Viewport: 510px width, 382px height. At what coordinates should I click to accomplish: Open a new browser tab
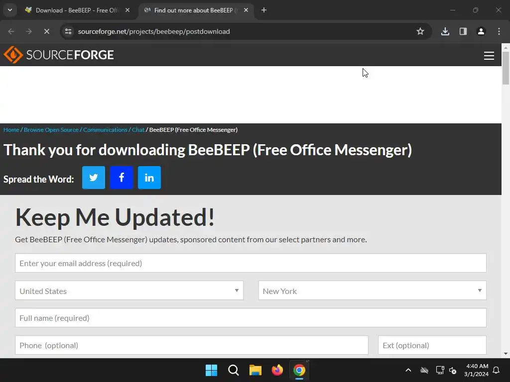click(x=264, y=10)
